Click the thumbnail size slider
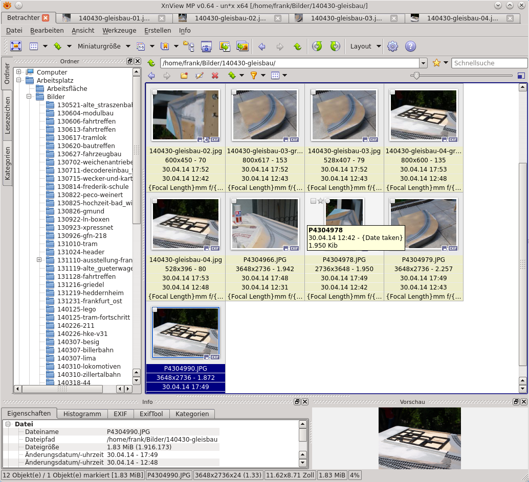This screenshot has height=482, width=529. [x=416, y=76]
